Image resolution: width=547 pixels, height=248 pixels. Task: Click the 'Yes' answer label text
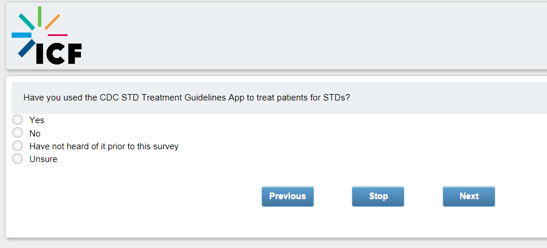37,120
